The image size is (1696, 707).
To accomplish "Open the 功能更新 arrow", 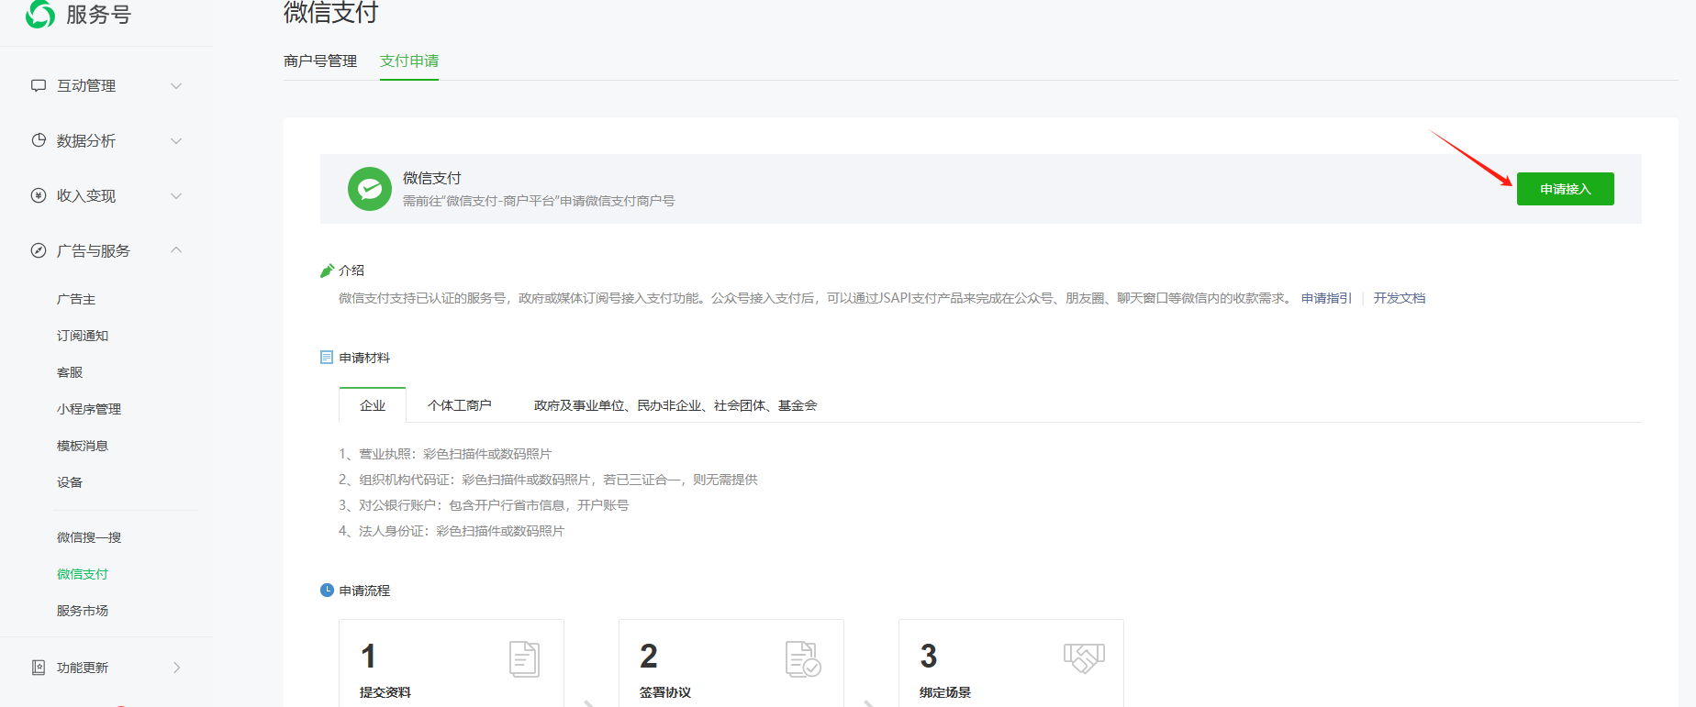I will point(177,668).
